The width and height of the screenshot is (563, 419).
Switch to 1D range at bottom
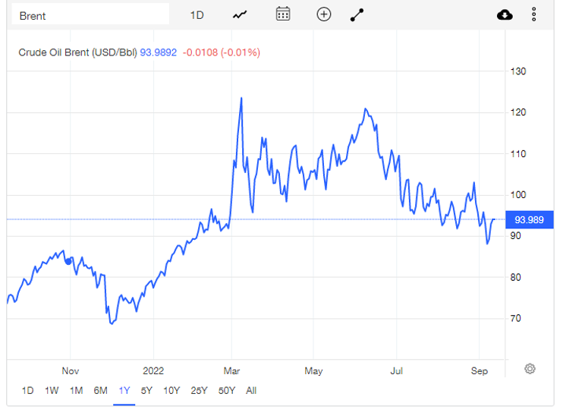[x=27, y=391]
